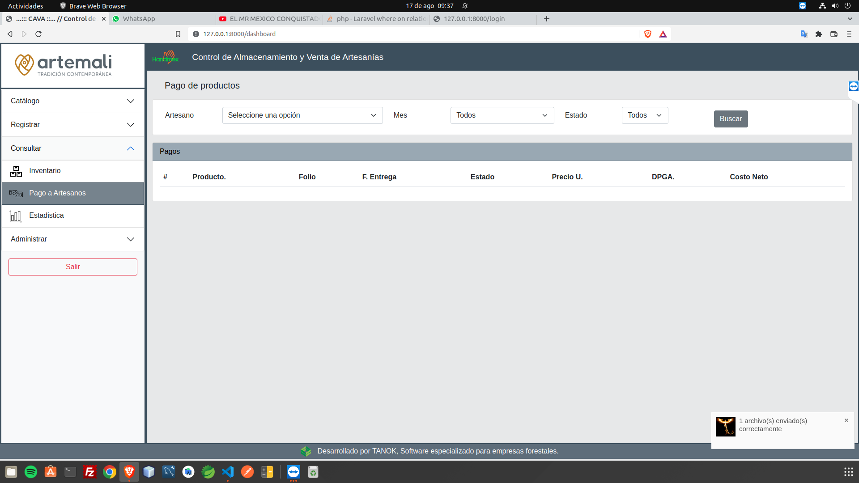Click the Inventario boxes icon in sidebar
This screenshot has width=859, height=483.
tap(16, 171)
